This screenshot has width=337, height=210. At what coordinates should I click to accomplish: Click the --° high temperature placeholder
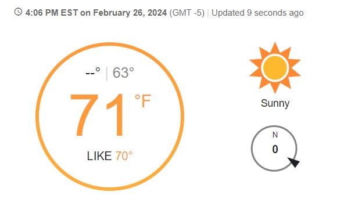click(93, 73)
